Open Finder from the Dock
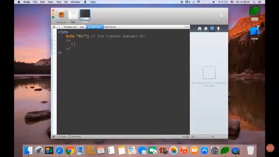Image resolution: width=279 pixels, height=157 pixels. [28, 150]
